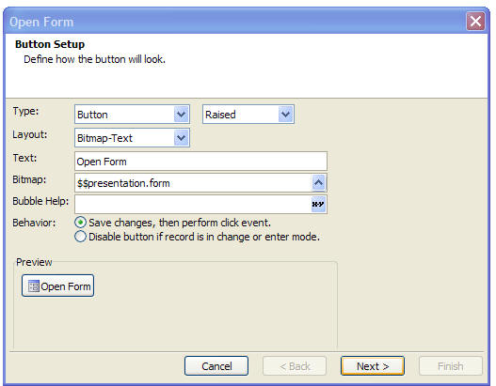This screenshot has height=386, width=496.
Task: Click the Open Form preview button
Action: (x=58, y=286)
